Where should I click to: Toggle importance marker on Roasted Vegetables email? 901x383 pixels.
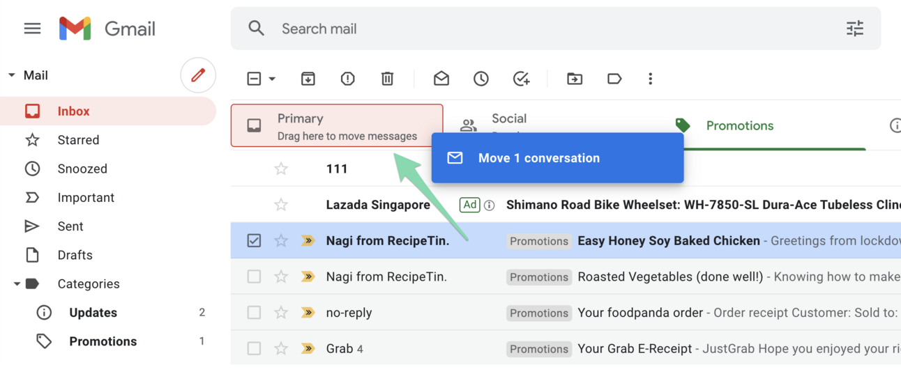tap(308, 276)
